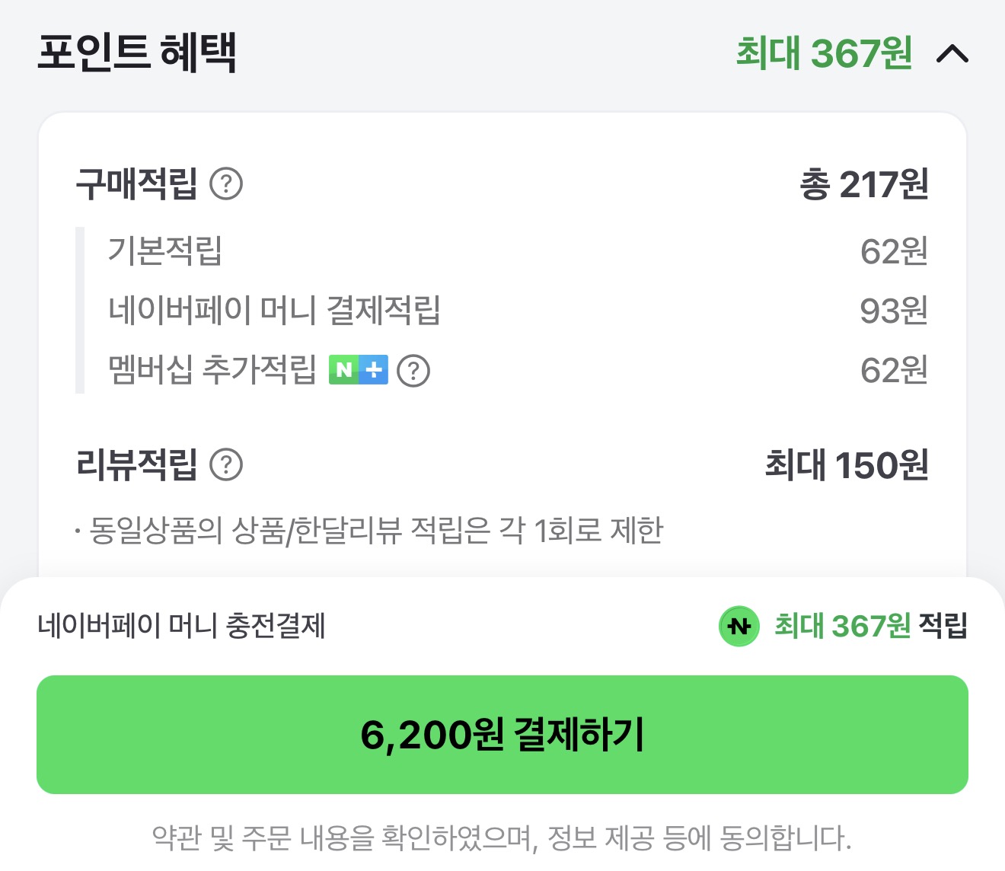The width and height of the screenshot is (1005, 871).
Task: Click the 약관 및 주문 내용 agreement text
Action: [502, 837]
